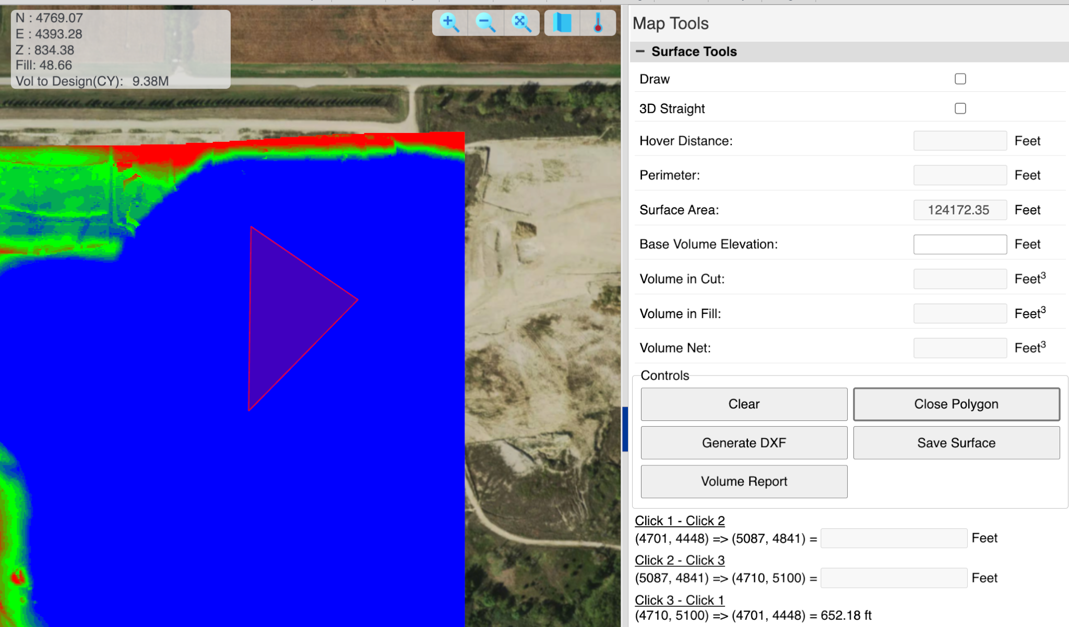
Task: Click the Click 3 - Click 1 link
Action: [x=680, y=600]
